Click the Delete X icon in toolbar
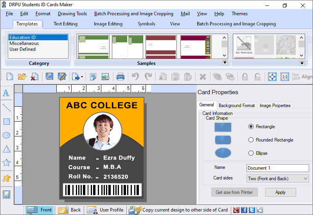Viewport: 313px width, 215px height. tap(203, 77)
